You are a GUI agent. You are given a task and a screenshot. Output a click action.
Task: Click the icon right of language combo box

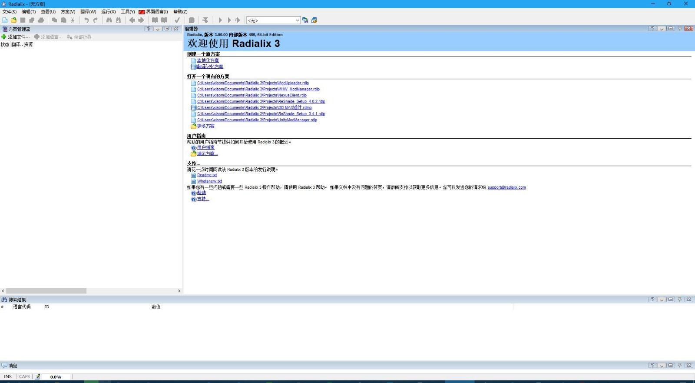coord(305,20)
